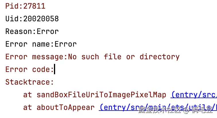The image size is (217, 118).
Task: Click the Error value after Error name:
Action: pos(66,44)
